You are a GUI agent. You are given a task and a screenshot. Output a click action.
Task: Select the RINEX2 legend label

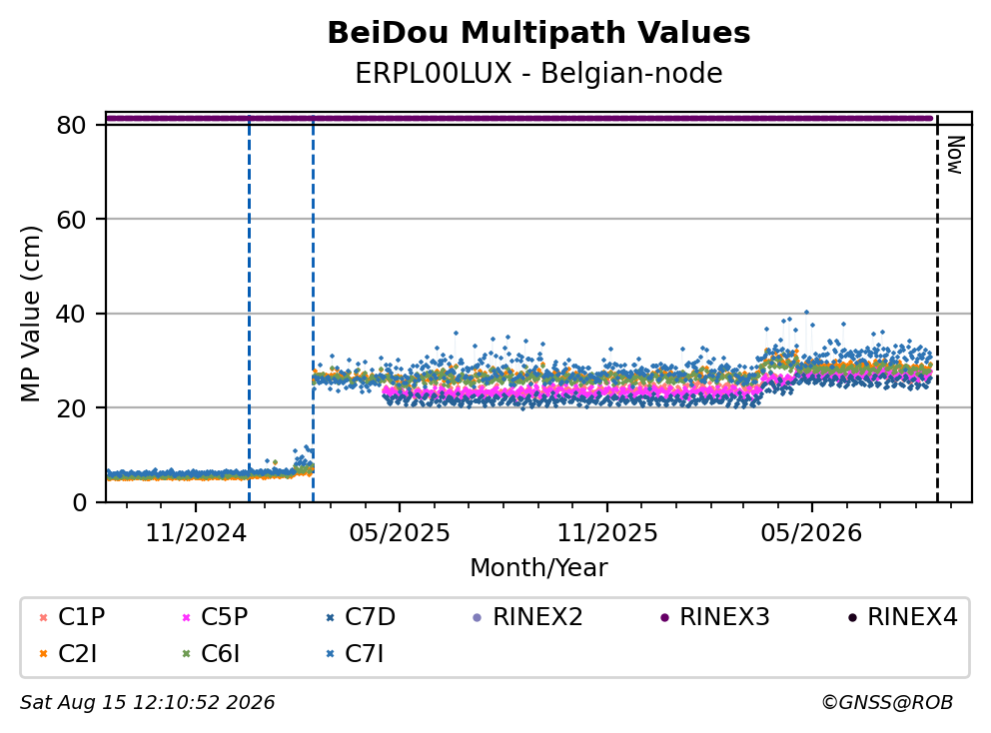537,617
